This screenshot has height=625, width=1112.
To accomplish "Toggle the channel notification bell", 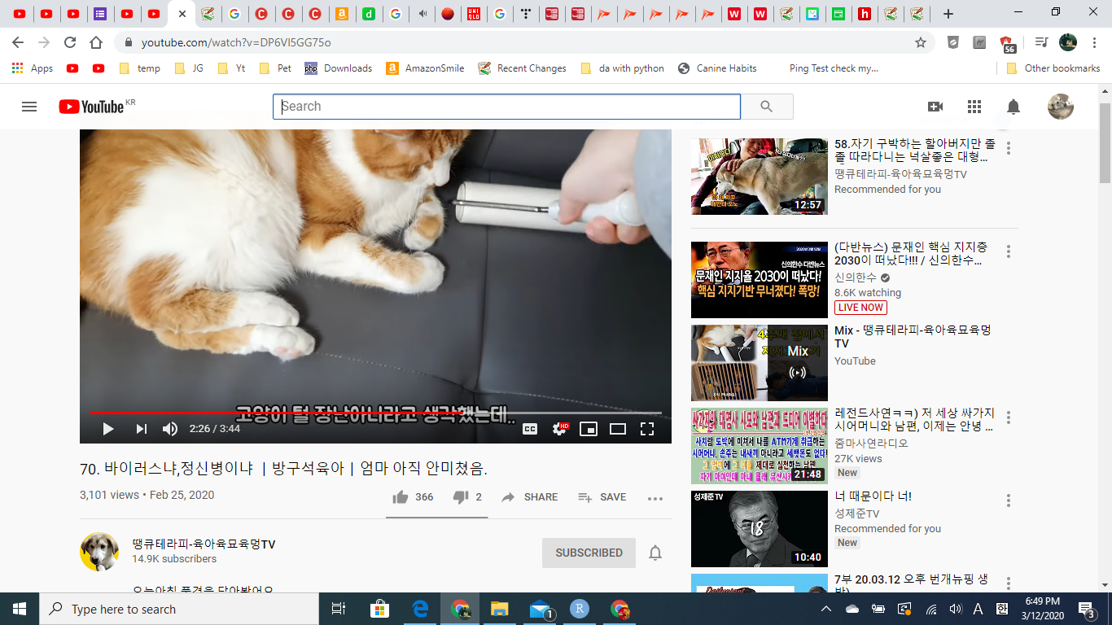I will [655, 553].
